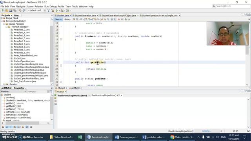
Task: Click the volume icon in system tray
Action: (217, 137)
